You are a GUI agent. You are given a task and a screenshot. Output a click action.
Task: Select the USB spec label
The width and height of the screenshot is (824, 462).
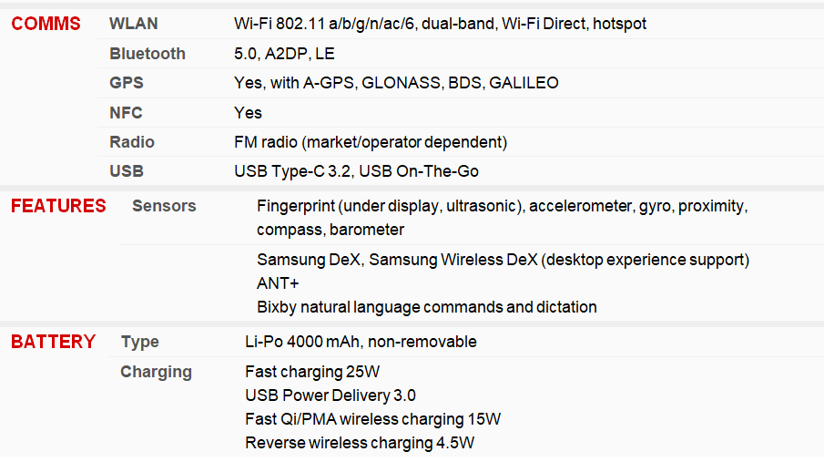[x=127, y=171]
